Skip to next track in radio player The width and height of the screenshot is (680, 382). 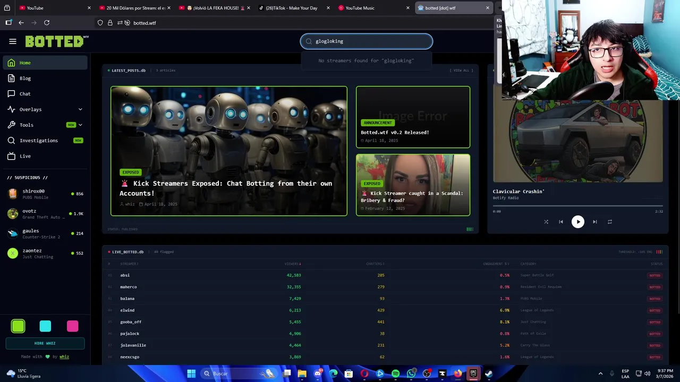(x=595, y=222)
